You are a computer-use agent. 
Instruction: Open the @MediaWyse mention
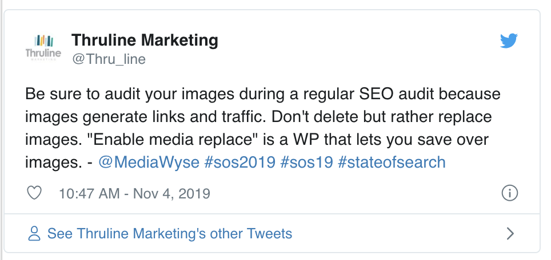[149, 162]
